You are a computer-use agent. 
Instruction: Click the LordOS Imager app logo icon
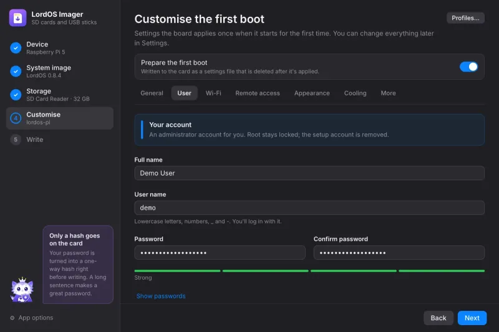[x=18, y=18]
